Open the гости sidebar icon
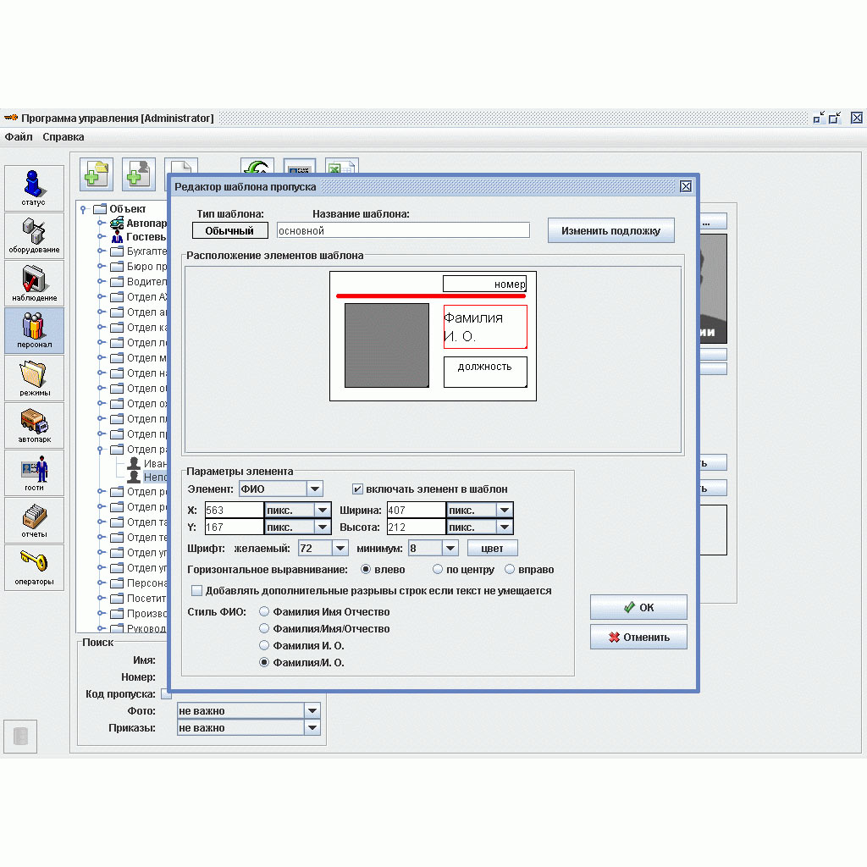The height and width of the screenshot is (867, 867). pos(34,472)
